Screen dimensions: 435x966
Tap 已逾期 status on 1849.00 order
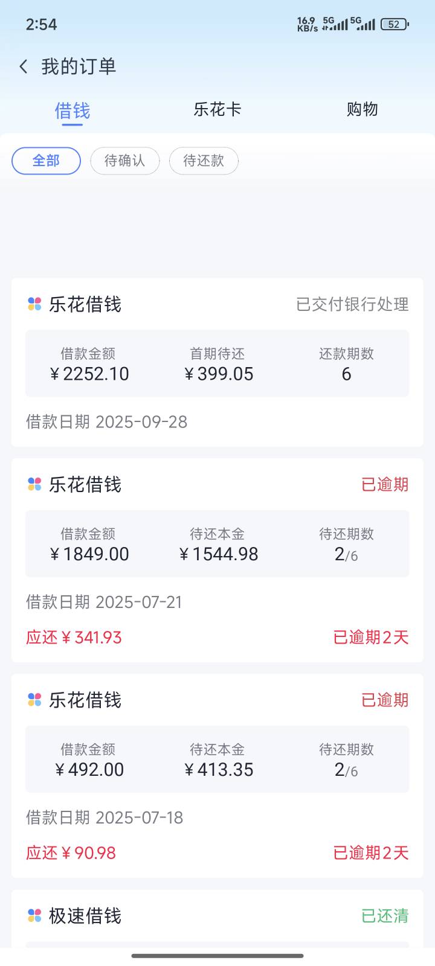[x=385, y=484]
